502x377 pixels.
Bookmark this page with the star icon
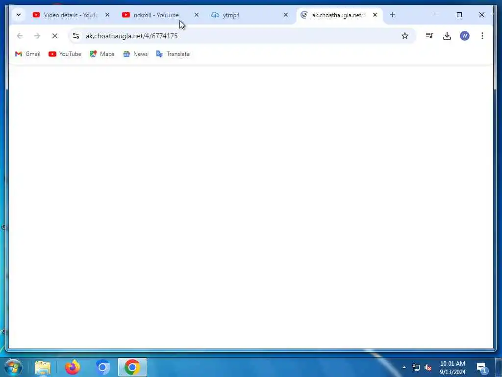click(404, 36)
